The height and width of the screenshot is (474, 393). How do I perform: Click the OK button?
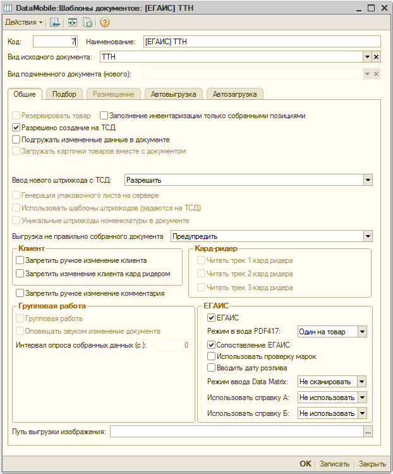pyautogui.click(x=305, y=464)
